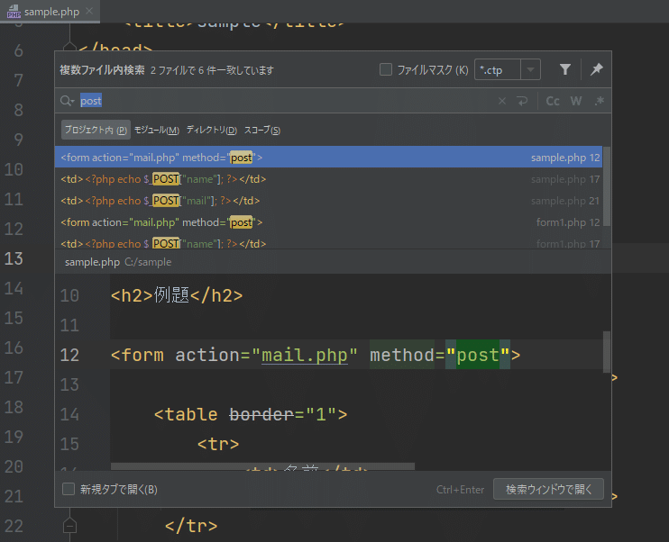
Task: Enable the ファイルマスク checkbox
Action: pos(386,69)
